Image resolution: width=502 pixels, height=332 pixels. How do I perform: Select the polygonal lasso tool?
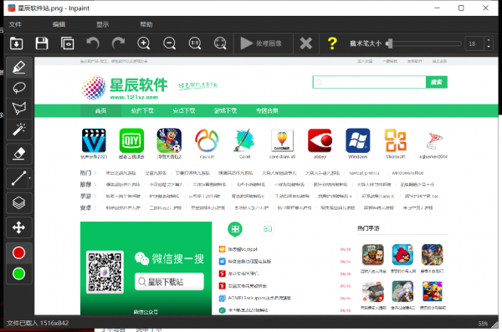(x=19, y=109)
